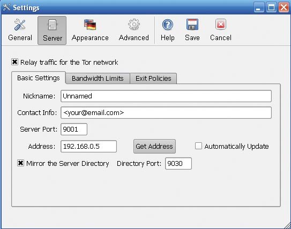Cancel changes with the red X icon
The image size is (291, 229).
click(x=221, y=24)
